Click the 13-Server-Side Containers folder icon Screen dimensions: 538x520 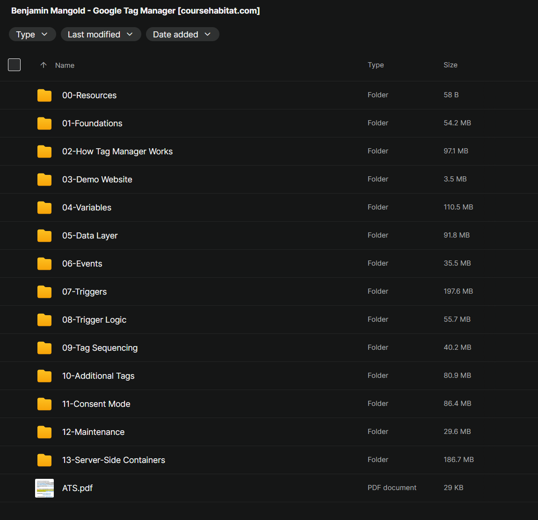click(x=44, y=460)
